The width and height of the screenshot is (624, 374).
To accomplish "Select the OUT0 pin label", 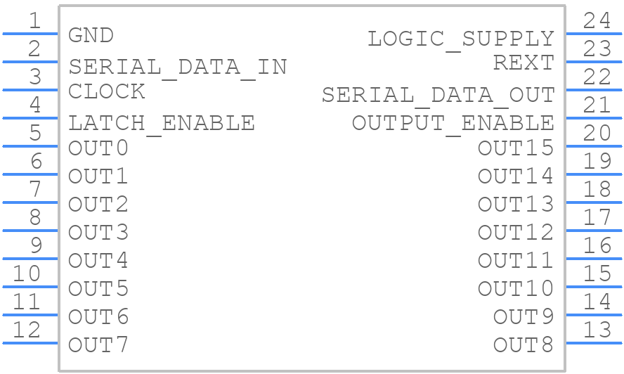I will click(98, 148).
